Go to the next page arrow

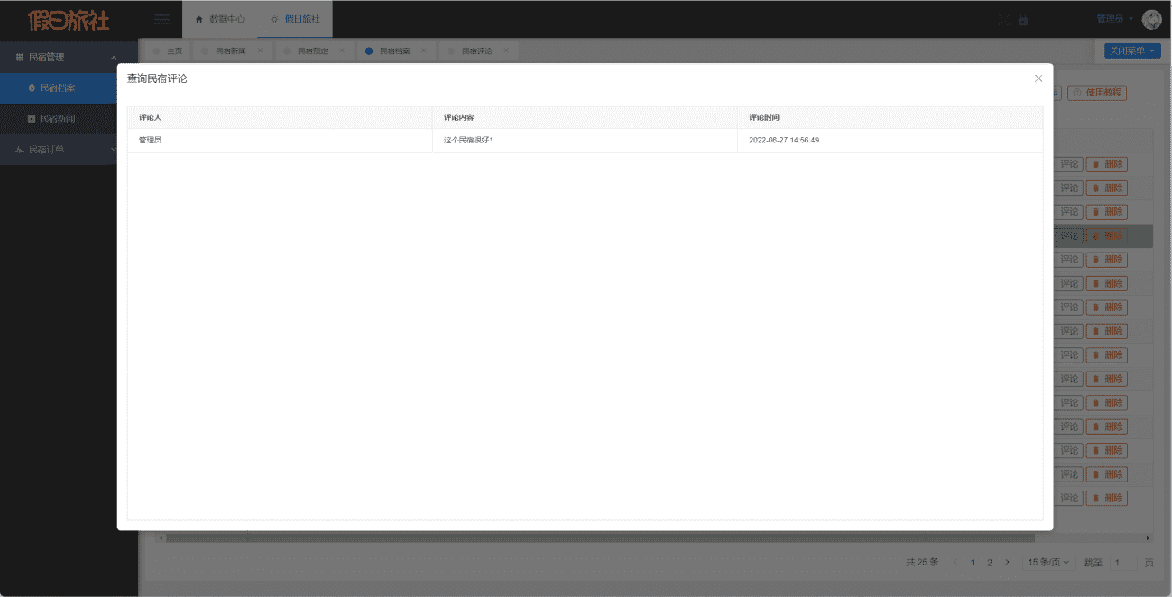1008,563
